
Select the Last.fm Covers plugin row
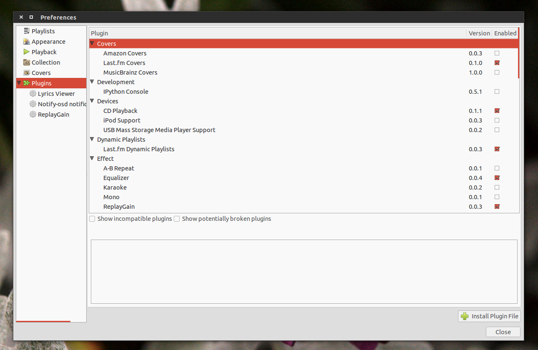[x=303, y=63]
